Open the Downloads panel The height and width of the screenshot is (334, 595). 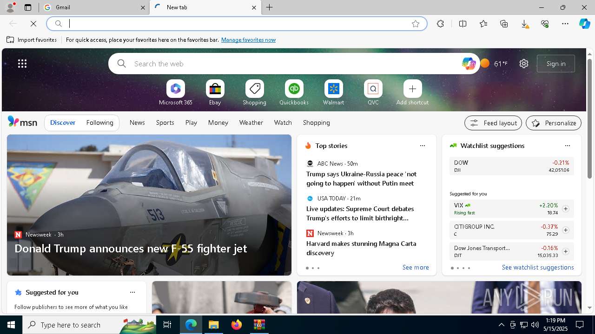524,24
